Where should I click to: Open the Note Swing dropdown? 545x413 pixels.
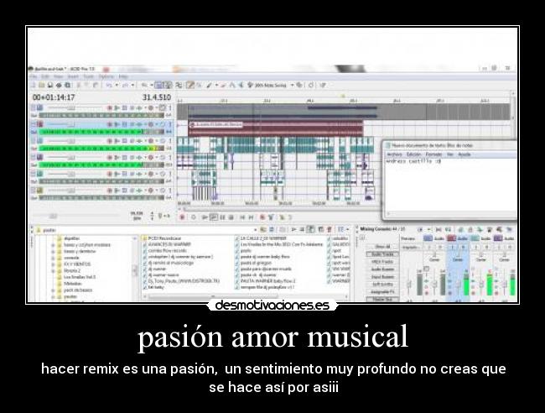[x=293, y=85]
